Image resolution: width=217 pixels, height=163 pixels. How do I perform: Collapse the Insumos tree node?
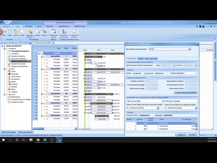click(4, 69)
